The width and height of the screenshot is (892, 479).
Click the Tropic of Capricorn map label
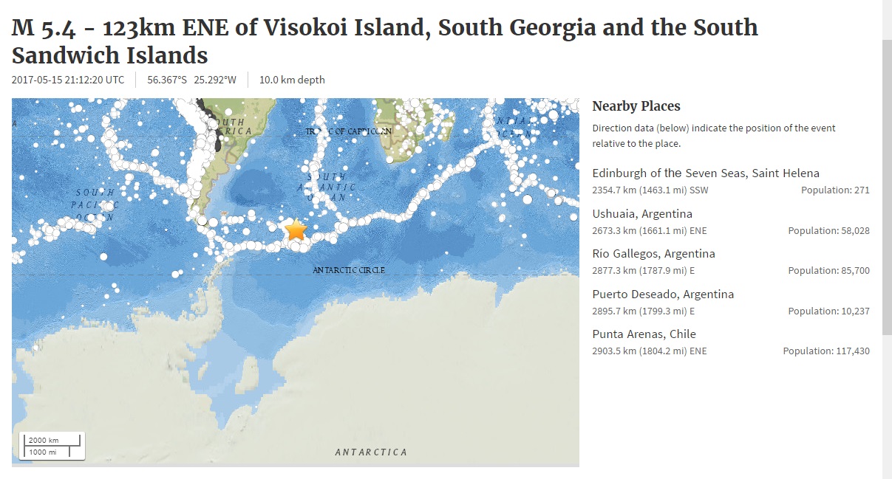[x=349, y=131]
